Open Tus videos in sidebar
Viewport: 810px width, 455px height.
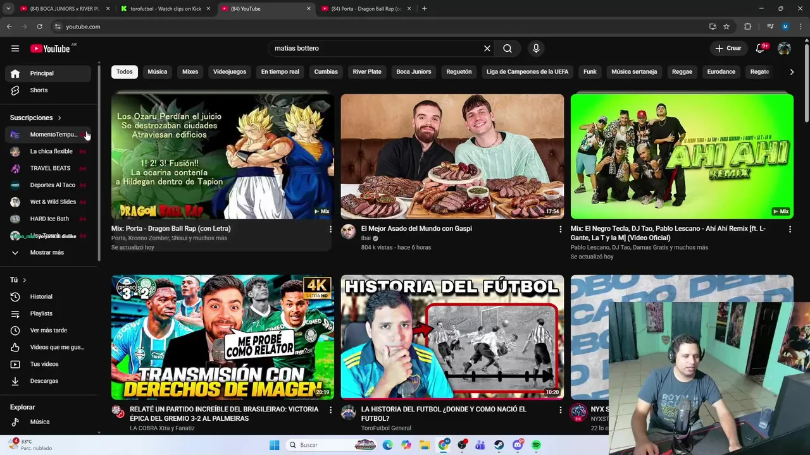pyautogui.click(x=48, y=364)
